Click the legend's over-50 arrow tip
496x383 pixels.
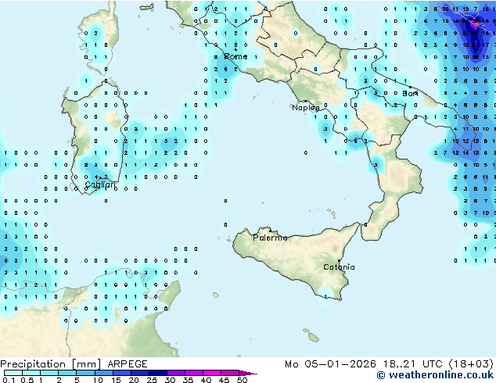pyautogui.click(x=248, y=373)
